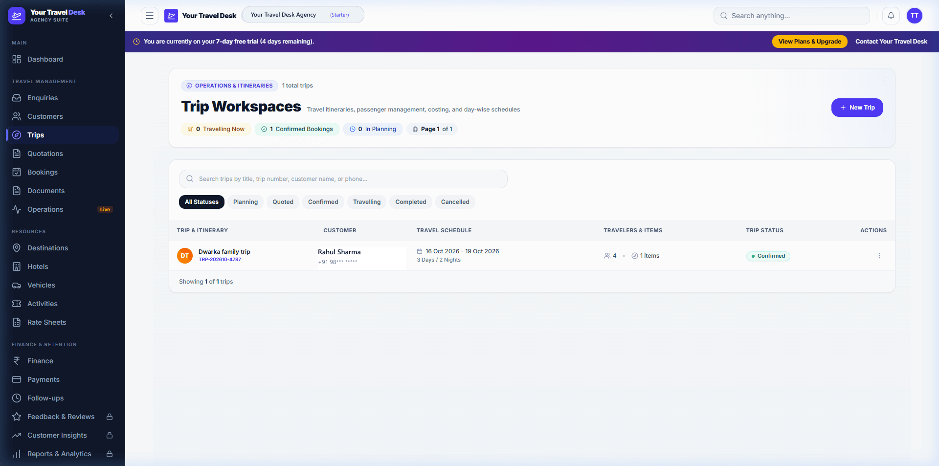Filter trips by Confirmed status
Screen dimensions: 939x466
pos(323,202)
